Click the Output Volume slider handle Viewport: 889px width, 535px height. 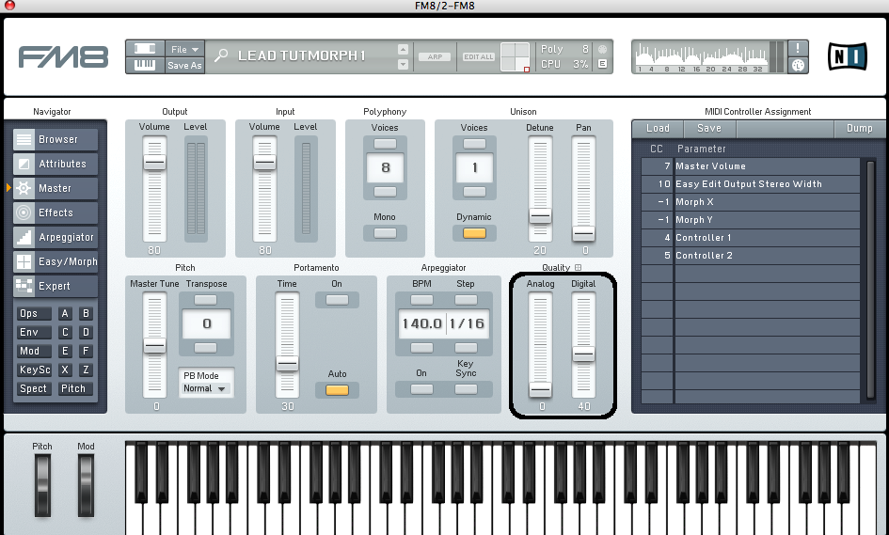[154, 163]
